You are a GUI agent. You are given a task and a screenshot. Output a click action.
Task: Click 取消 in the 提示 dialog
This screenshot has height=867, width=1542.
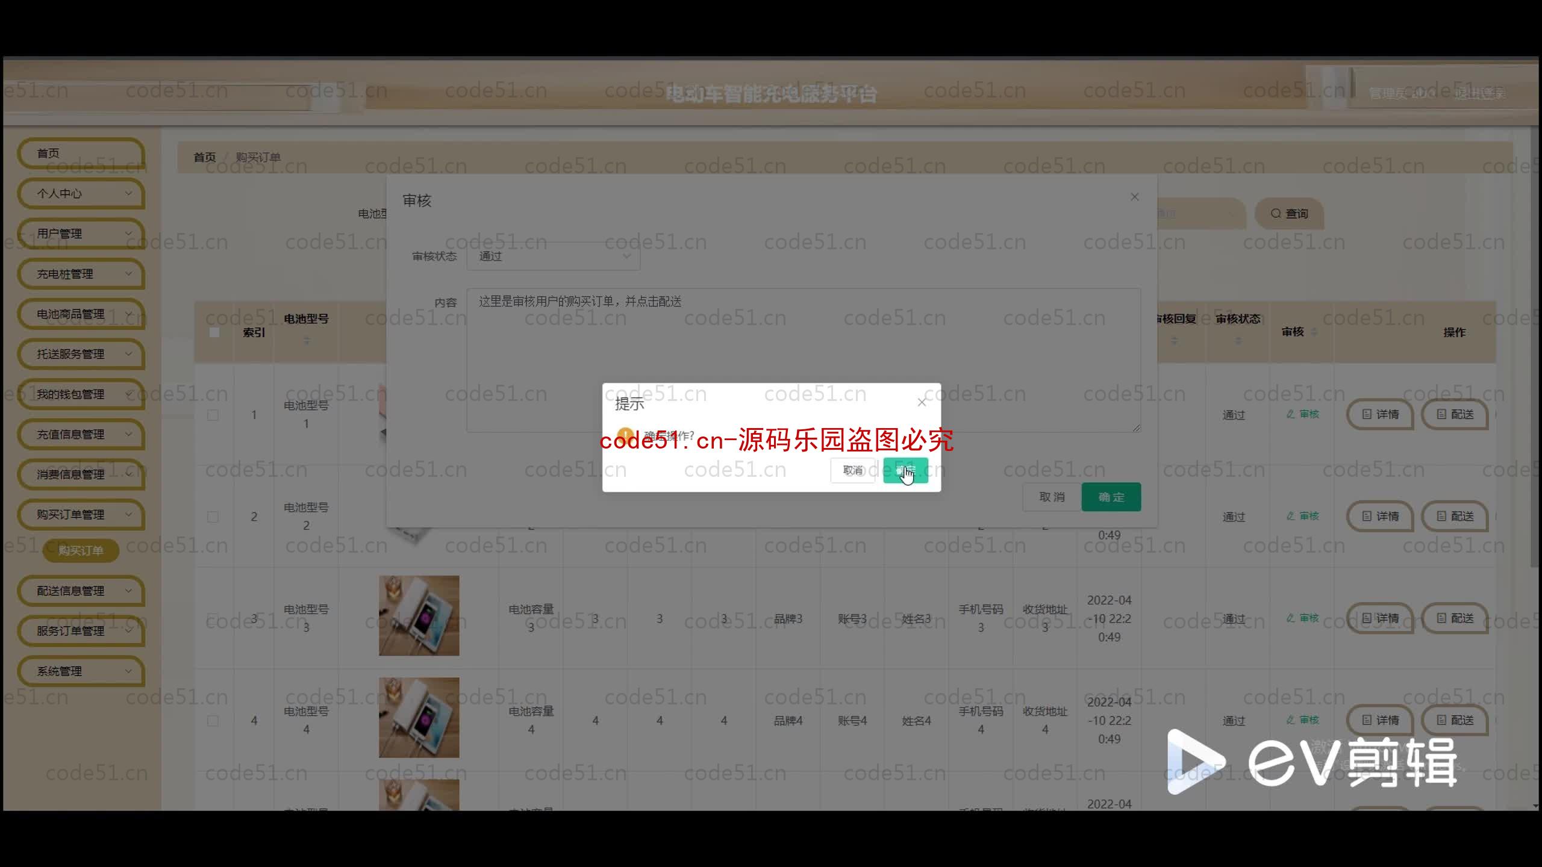click(x=852, y=470)
